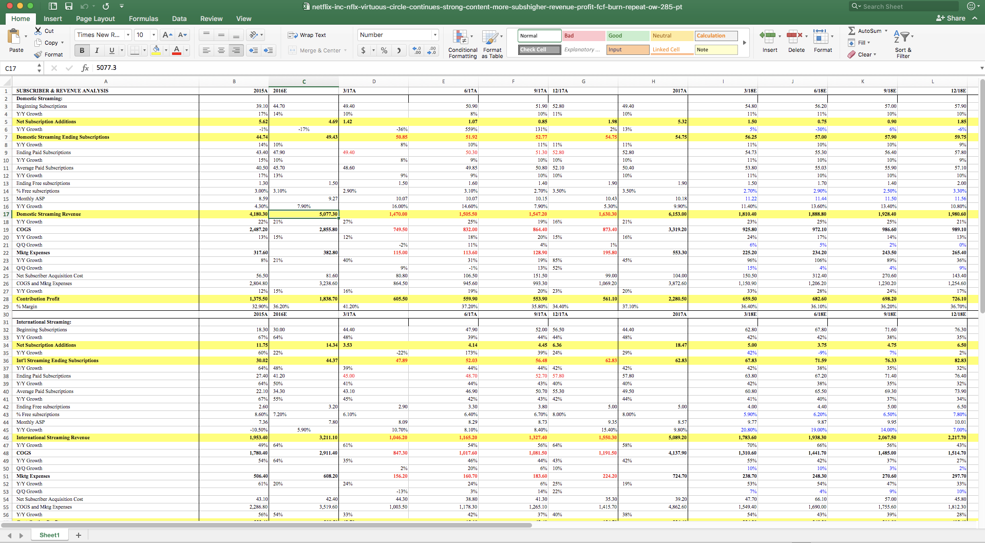Viewport: 985px width, 543px height.
Task: Expand the cell styles gallery arrow
Action: click(745, 43)
